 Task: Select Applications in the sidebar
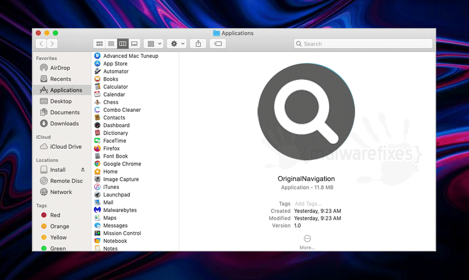(x=61, y=90)
